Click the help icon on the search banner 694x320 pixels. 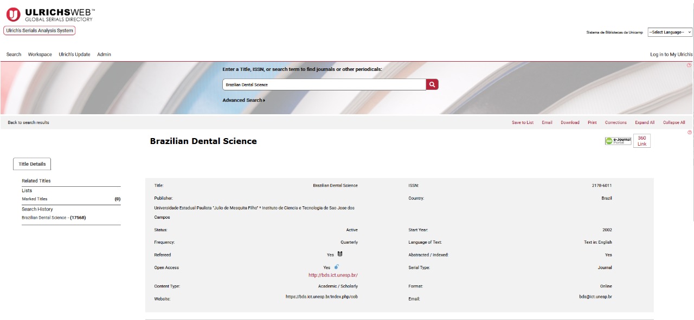coord(689,66)
